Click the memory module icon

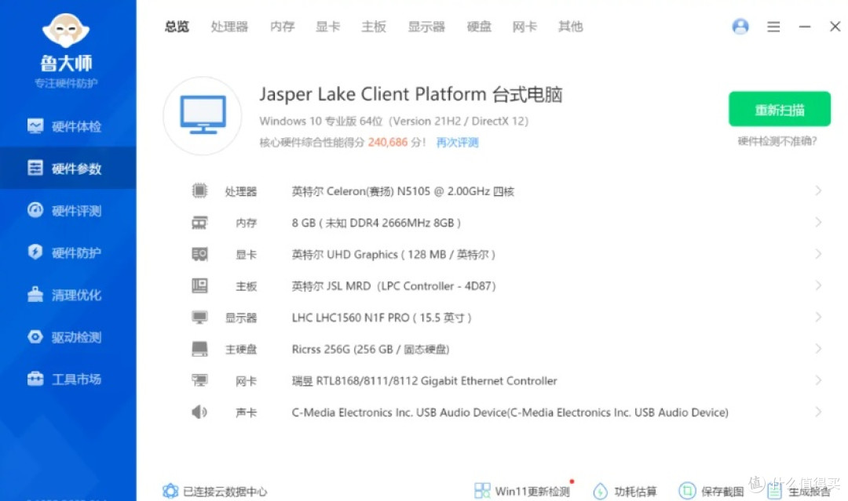click(x=199, y=223)
